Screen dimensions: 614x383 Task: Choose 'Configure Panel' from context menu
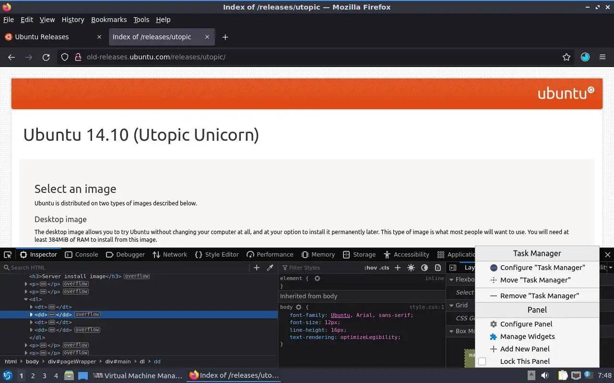pos(537,324)
